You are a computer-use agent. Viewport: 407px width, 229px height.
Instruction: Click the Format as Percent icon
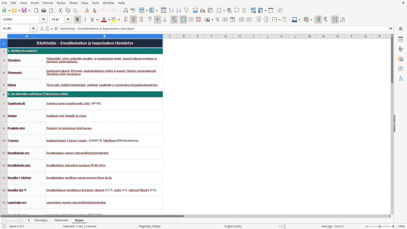[x=217, y=20]
